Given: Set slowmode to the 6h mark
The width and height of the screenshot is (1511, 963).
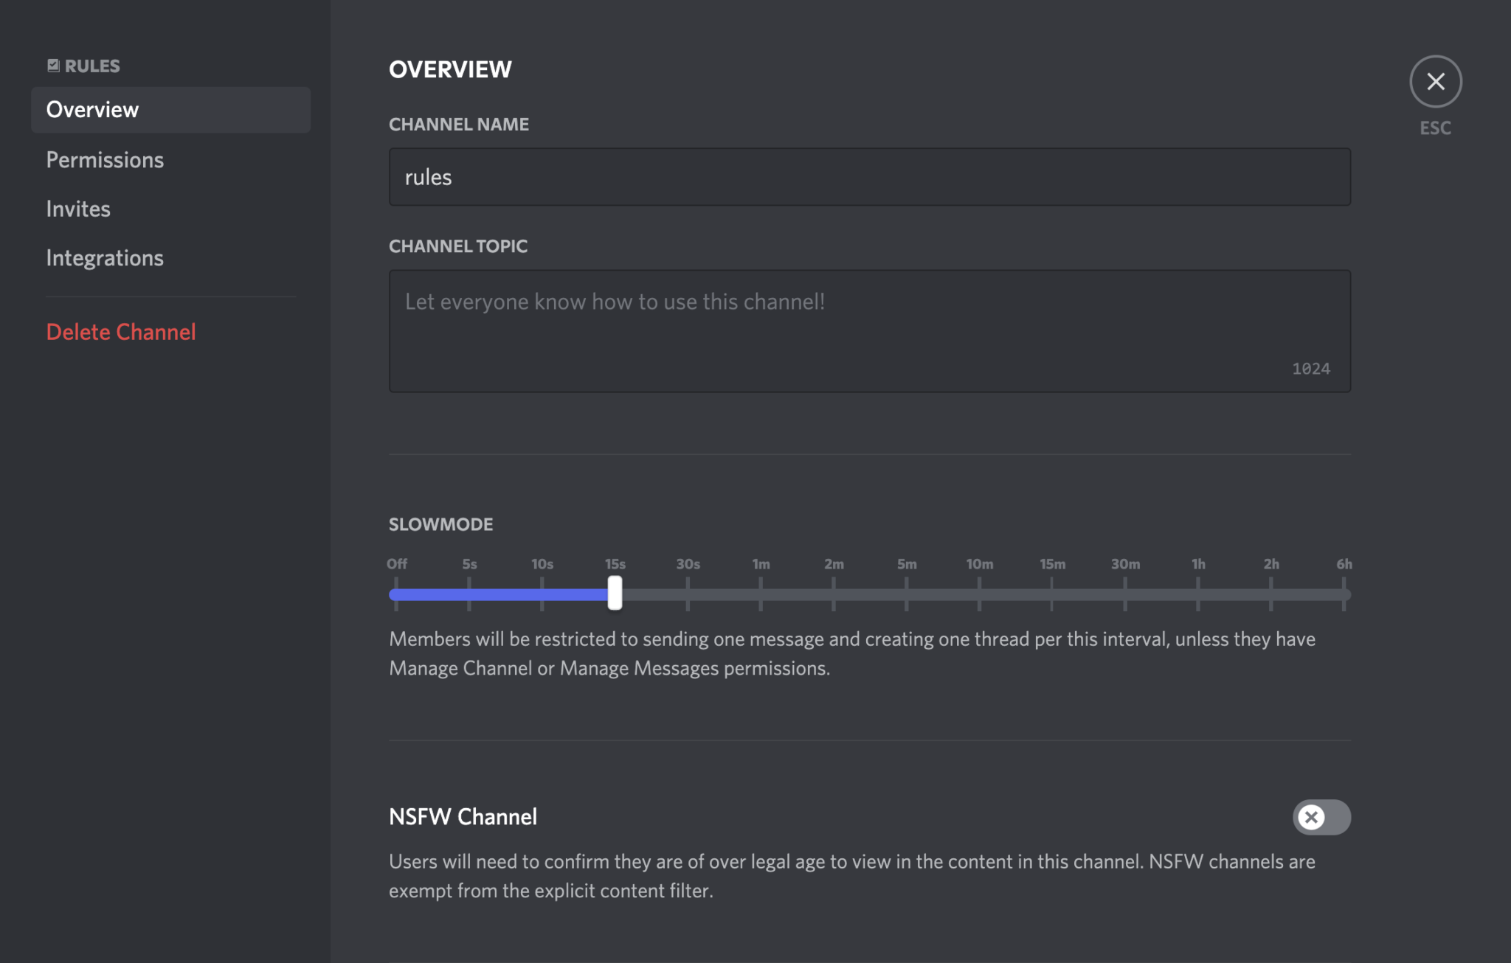Looking at the screenshot, I should point(1344,594).
